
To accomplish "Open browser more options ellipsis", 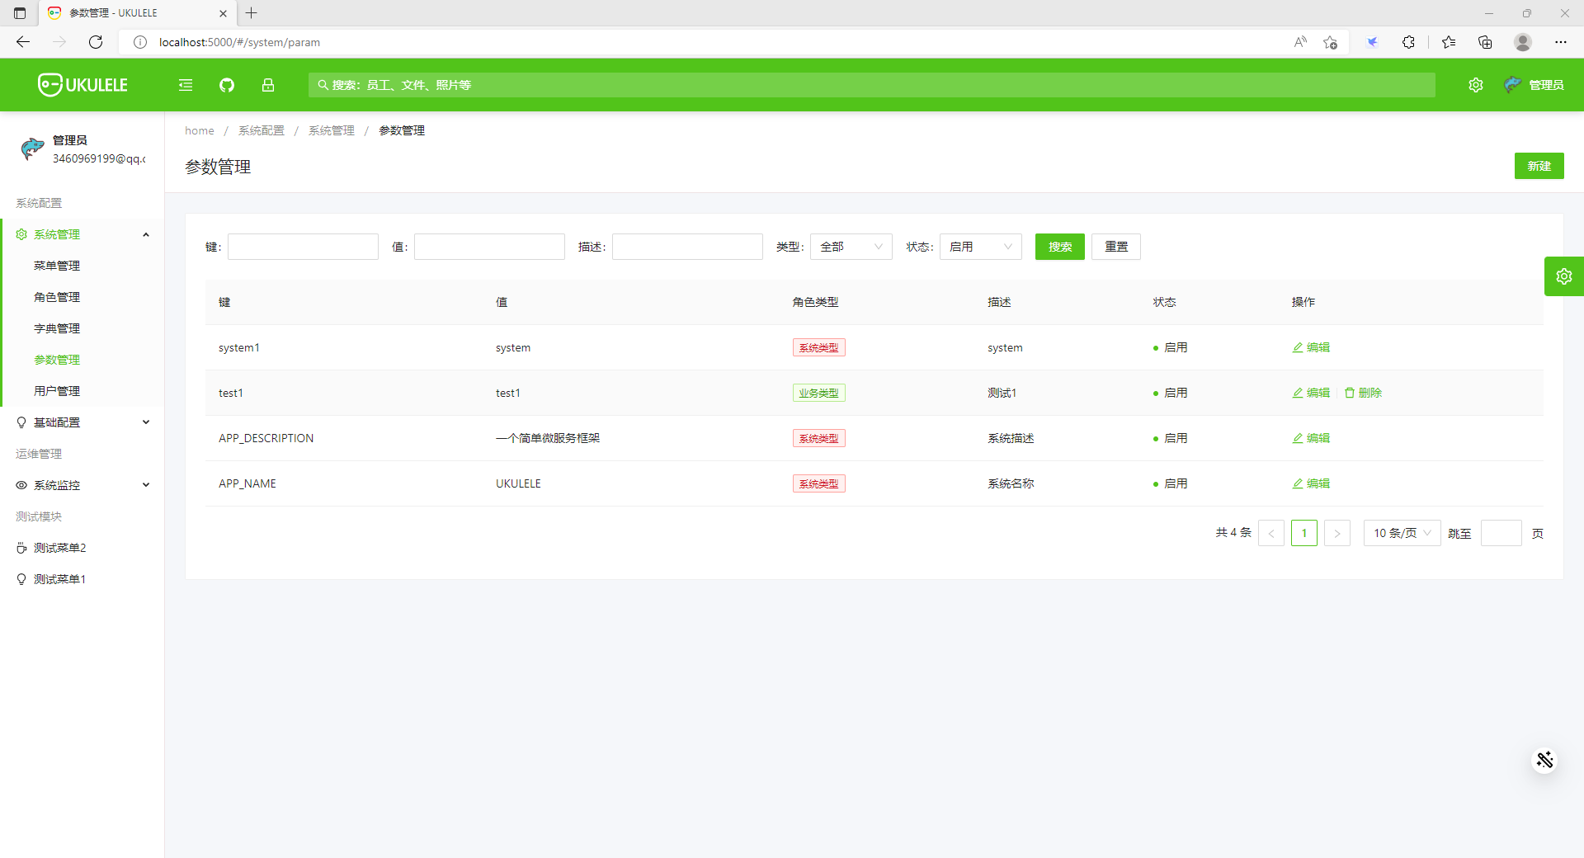I will pyautogui.click(x=1561, y=42).
